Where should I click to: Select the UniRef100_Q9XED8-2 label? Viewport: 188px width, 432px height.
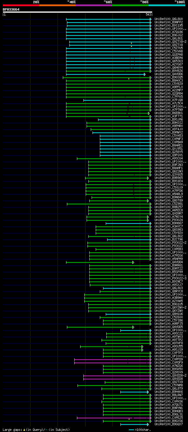[x=170, y=376]
